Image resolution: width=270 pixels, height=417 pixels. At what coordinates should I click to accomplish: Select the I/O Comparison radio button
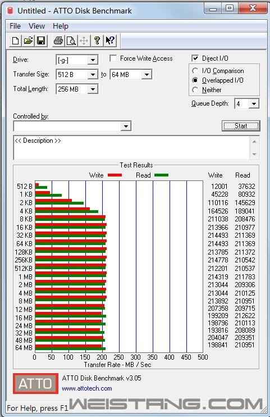[195, 71]
